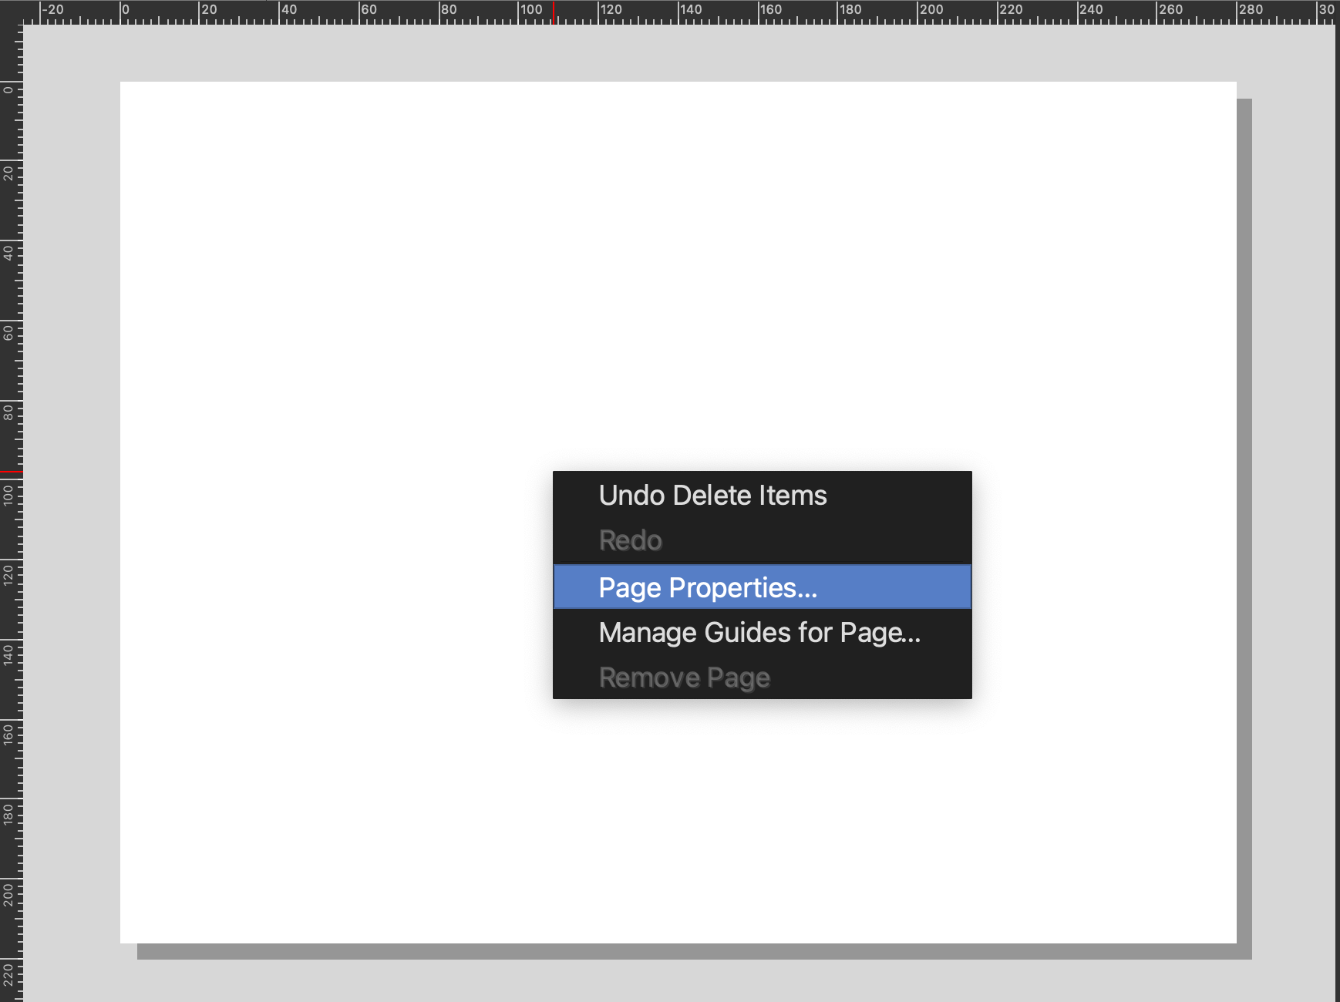This screenshot has width=1340, height=1002.
Task: Open Page Properties… from the context menu
Action: tap(707, 587)
